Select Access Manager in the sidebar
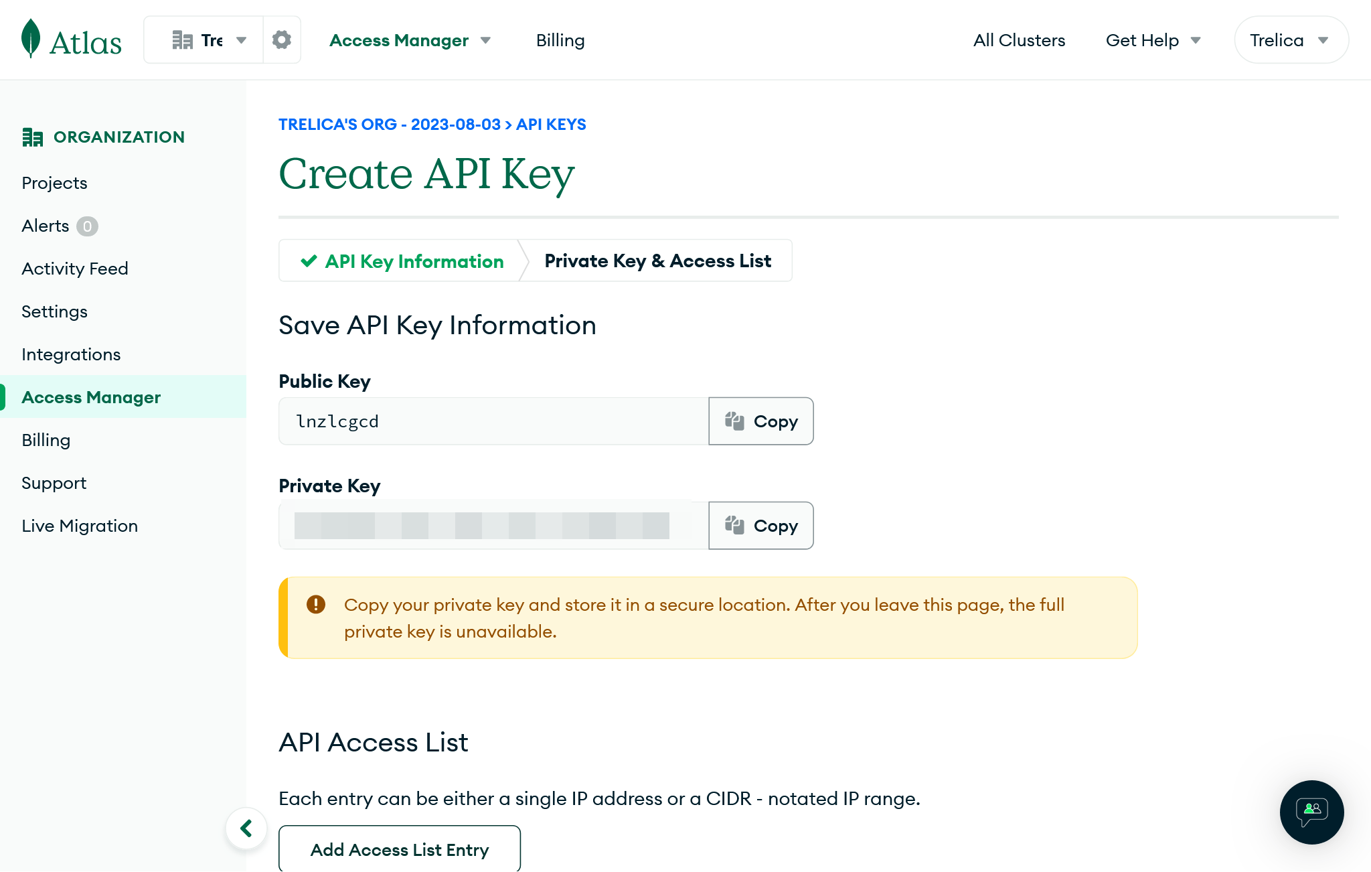 [x=123, y=396]
